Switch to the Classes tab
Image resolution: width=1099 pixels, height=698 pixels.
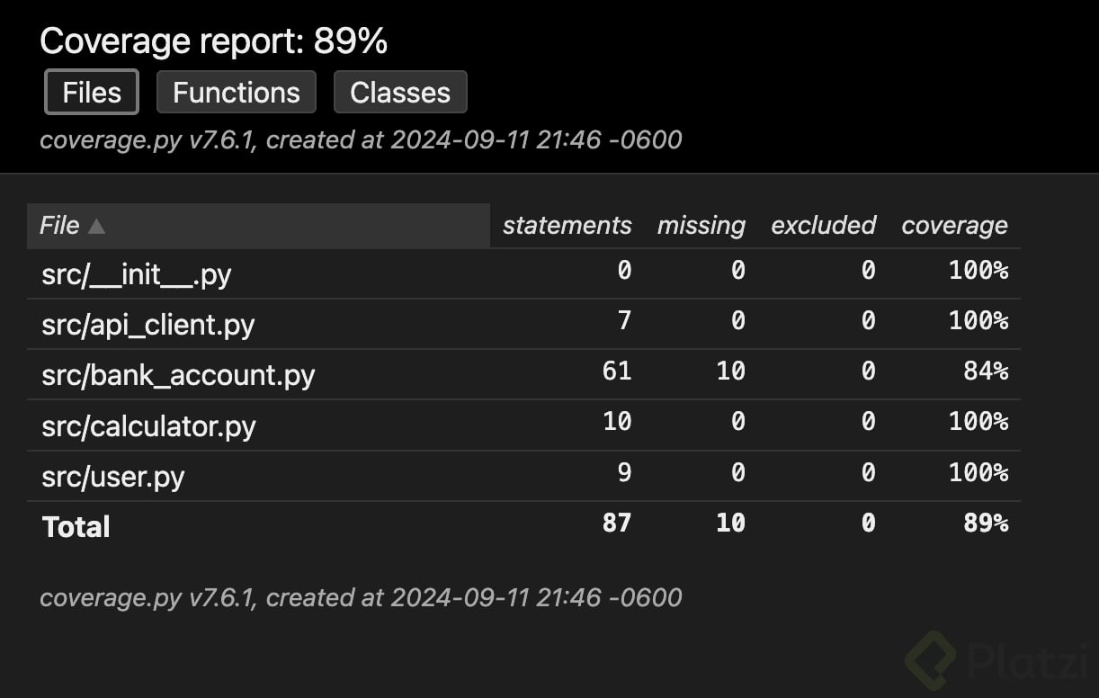[x=400, y=93]
